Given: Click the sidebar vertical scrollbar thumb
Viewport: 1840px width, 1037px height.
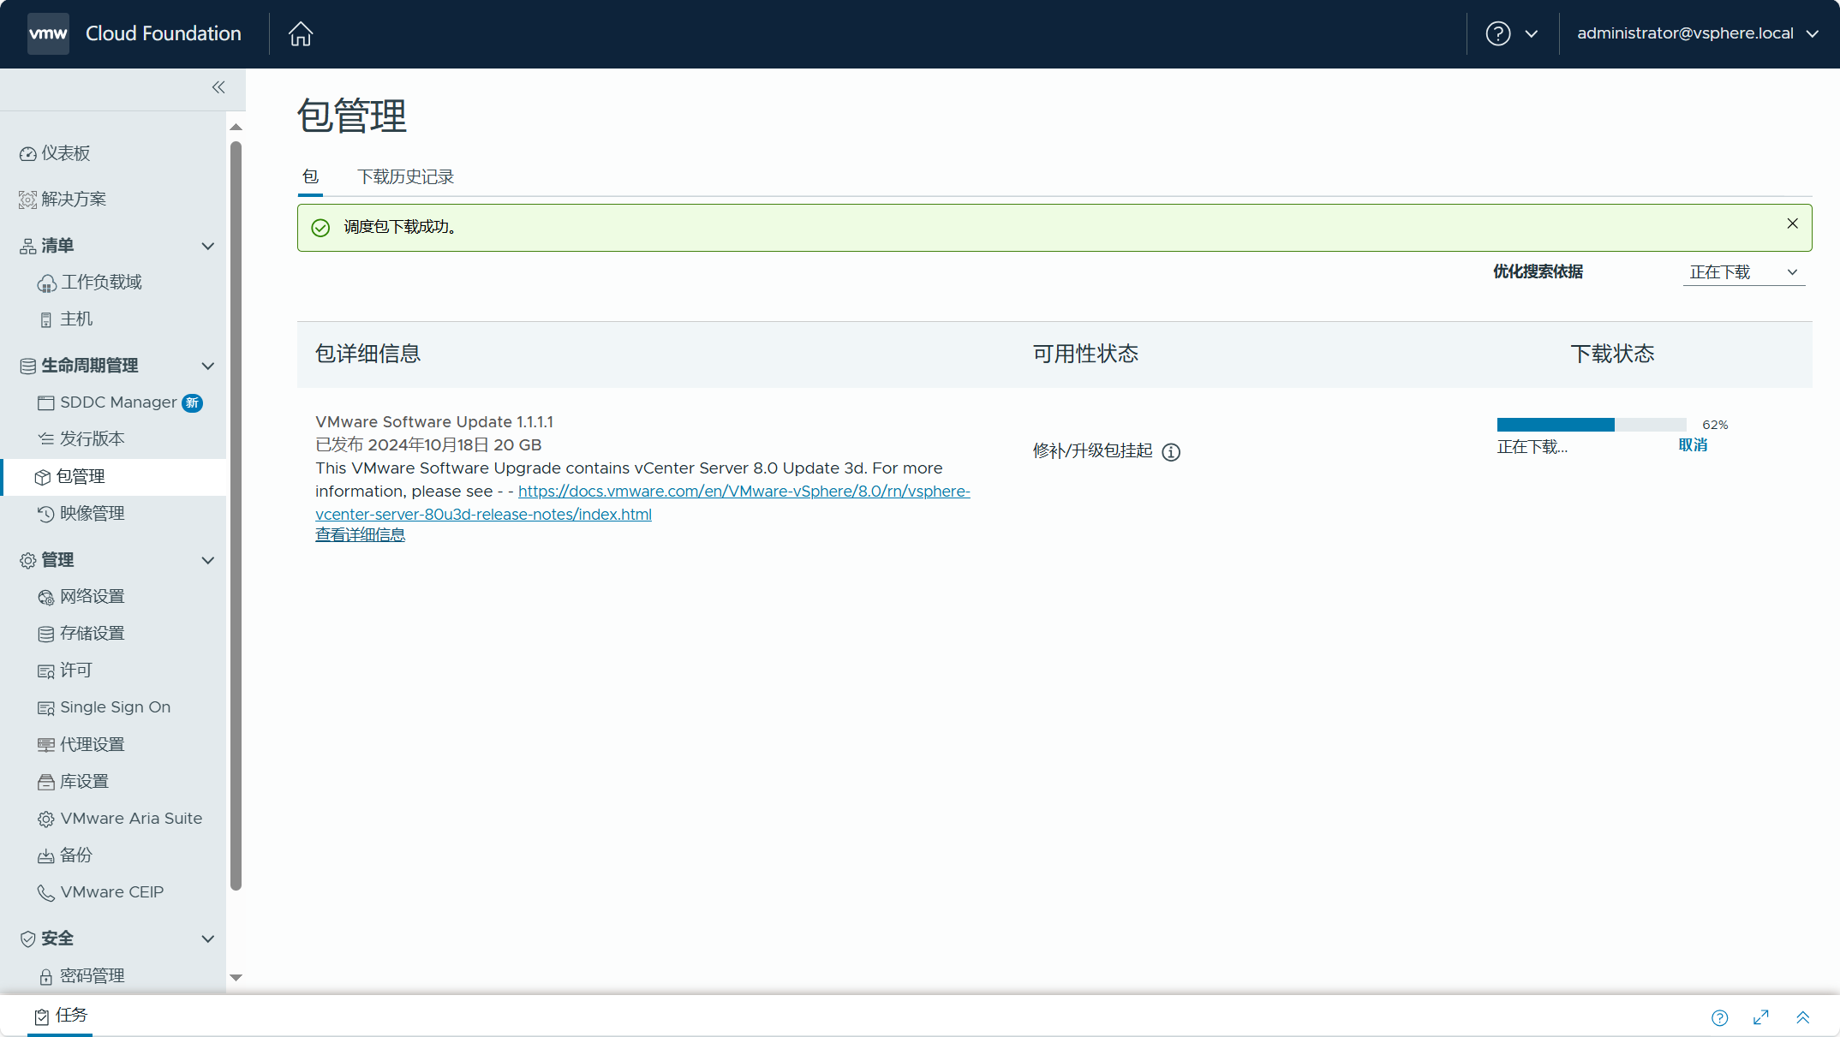Looking at the screenshot, I should click(x=236, y=516).
